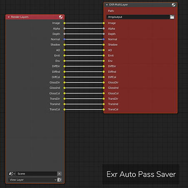Click EXR-MultiLayer Env input socket

104,61
